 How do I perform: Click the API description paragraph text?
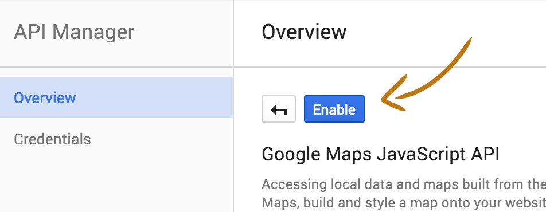(404, 194)
